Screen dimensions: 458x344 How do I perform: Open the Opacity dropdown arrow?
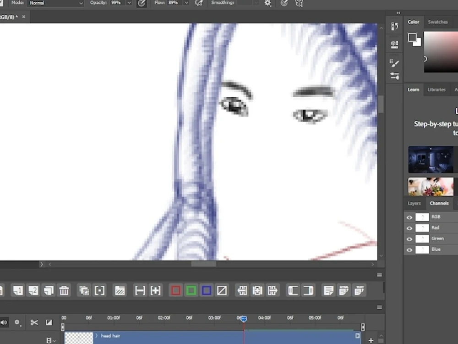click(129, 3)
